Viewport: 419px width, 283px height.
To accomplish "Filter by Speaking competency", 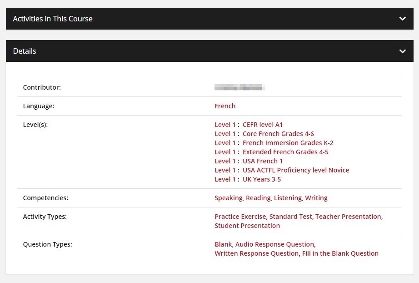I will coord(229,198).
